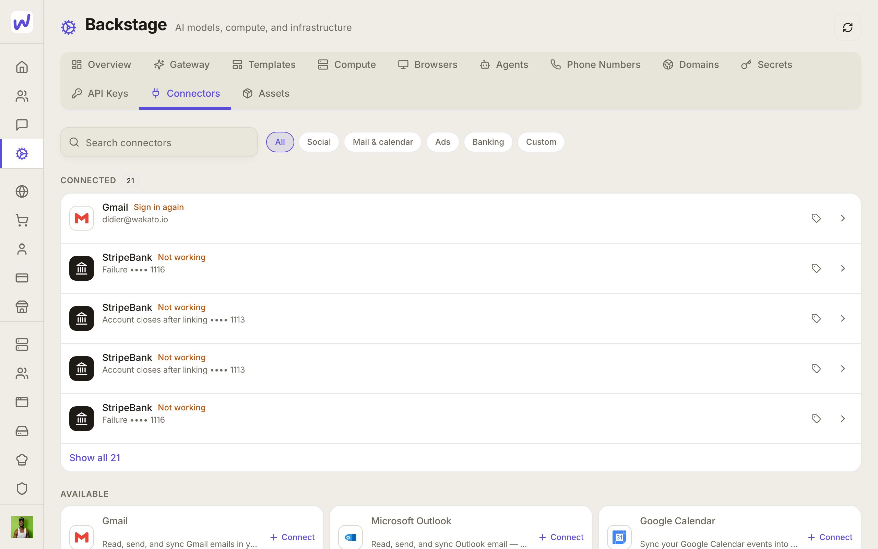Click the hard drive sidebar icon
This screenshot has width=878, height=549.
[x=22, y=431]
